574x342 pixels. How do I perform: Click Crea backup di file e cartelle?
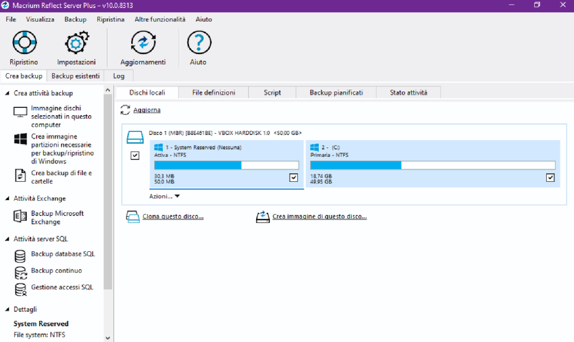(x=61, y=177)
